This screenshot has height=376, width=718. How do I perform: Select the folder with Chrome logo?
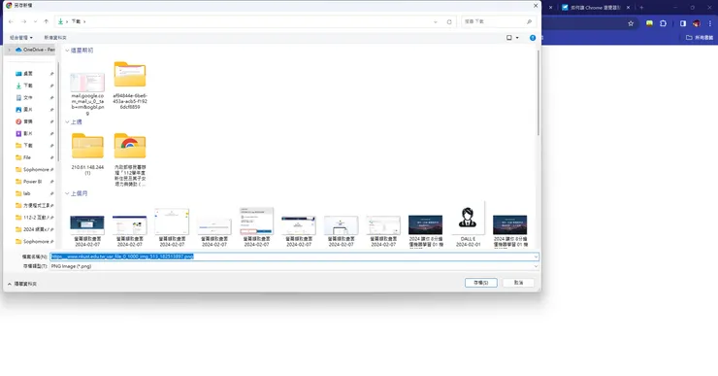point(130,159)
